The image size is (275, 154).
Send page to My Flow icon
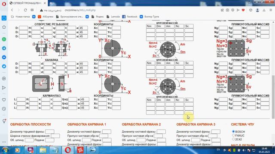pos(238,10)
